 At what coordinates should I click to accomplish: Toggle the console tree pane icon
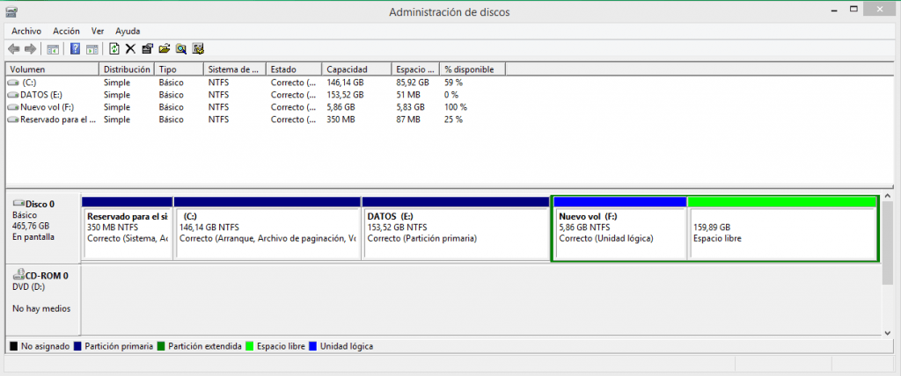click(53, 49)
